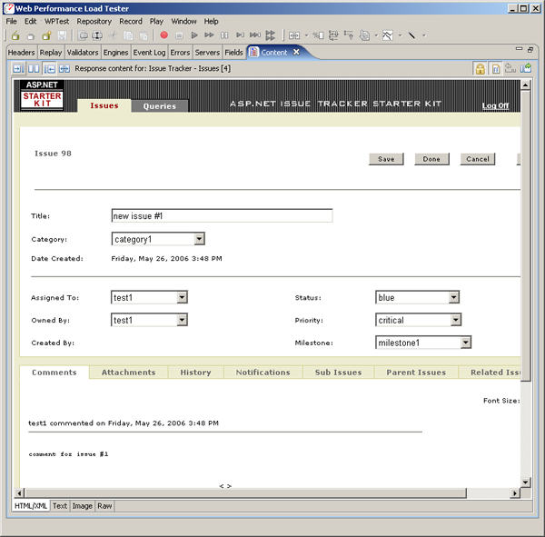This screenshot has width=545, height=537.
Task: Click the document icon beside the lock icon
Action: click(x=496, y=68)
